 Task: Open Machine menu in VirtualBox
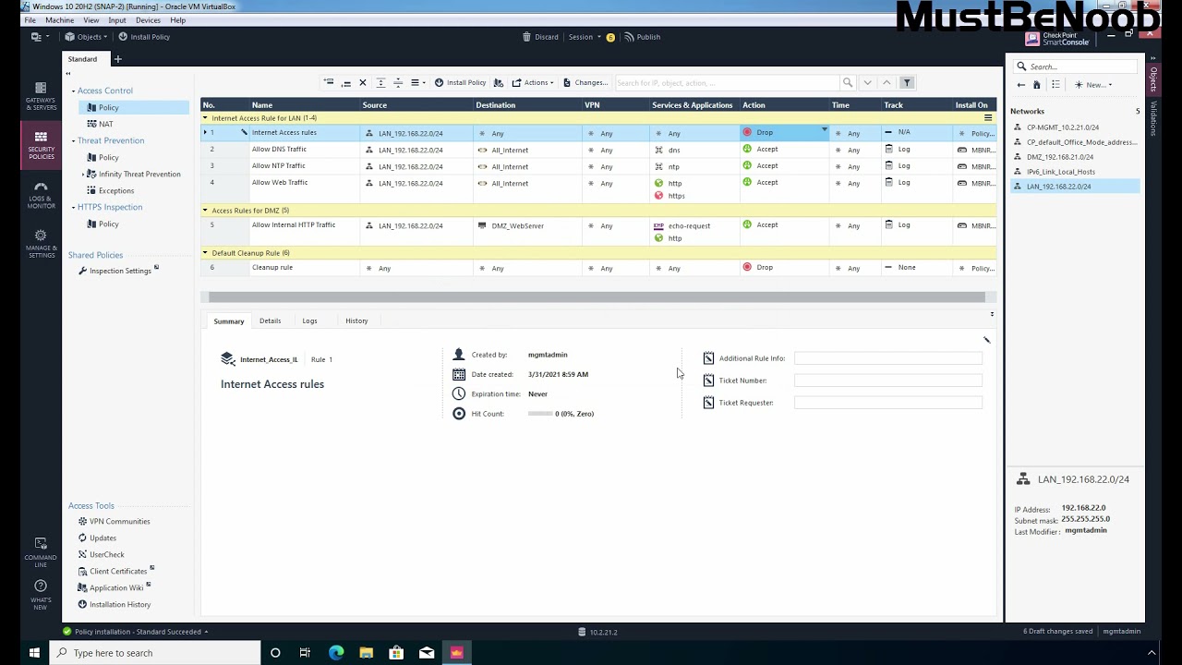tap(59, 19)
